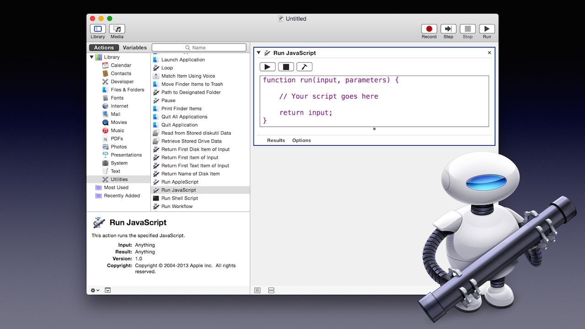585x329 pixels.
Task: Collapse the Run JavaScript action disclosure triangle
Action: [x=259, y=53]
